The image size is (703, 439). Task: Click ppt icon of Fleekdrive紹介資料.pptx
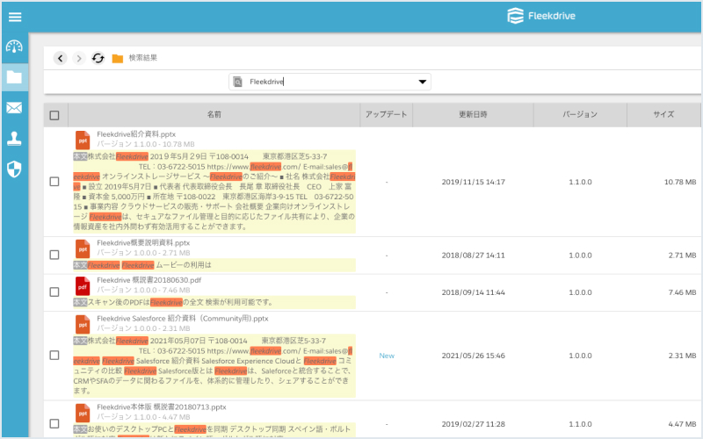tap(83, 140)
